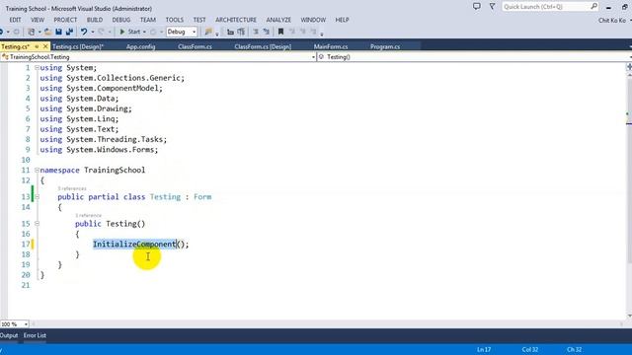The height and width of the screenshot is (355, 632).
Task: Collapse the Testing class region at line 13
Action: 37,197
